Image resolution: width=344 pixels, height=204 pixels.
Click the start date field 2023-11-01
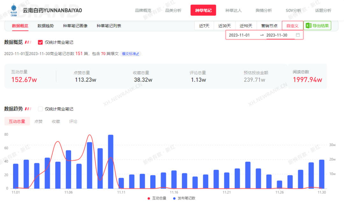click(239, 35)
